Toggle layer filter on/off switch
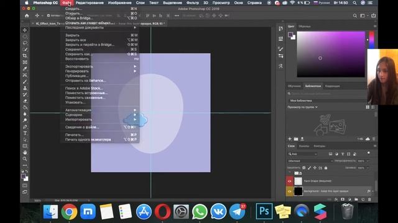 (x=369, y=153)
